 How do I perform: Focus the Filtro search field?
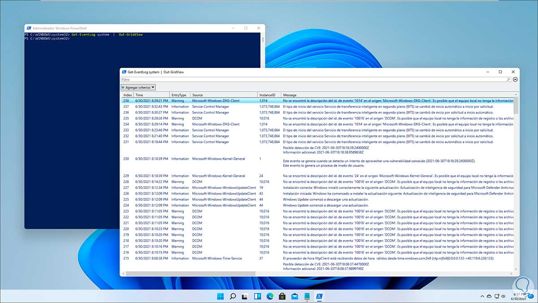pyautogui.click(x=316, y=79)
